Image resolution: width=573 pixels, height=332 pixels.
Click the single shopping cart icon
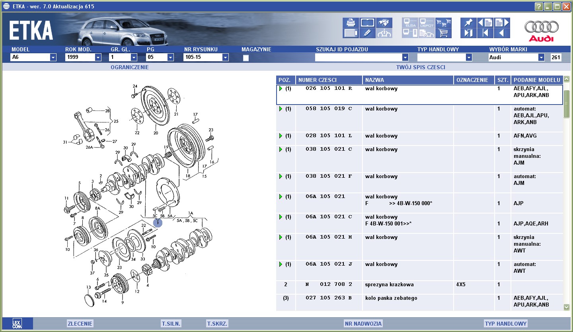tap(443, 33)
